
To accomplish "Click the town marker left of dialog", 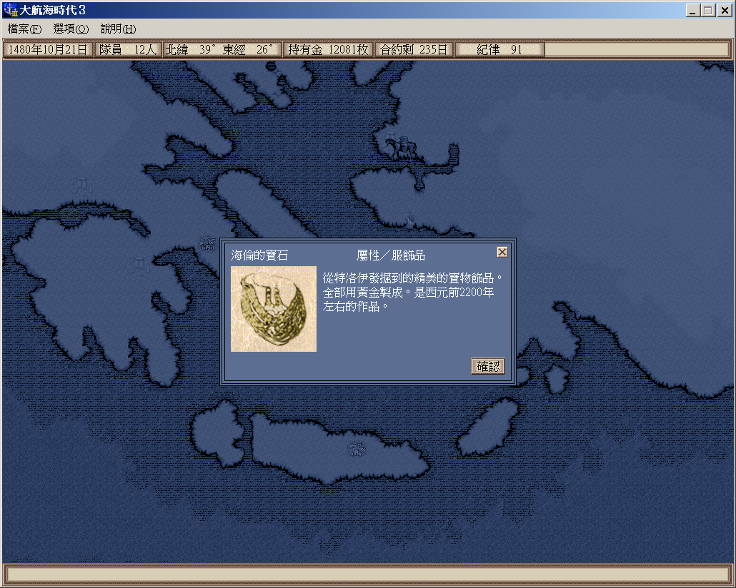I will (x=208, y=243).
